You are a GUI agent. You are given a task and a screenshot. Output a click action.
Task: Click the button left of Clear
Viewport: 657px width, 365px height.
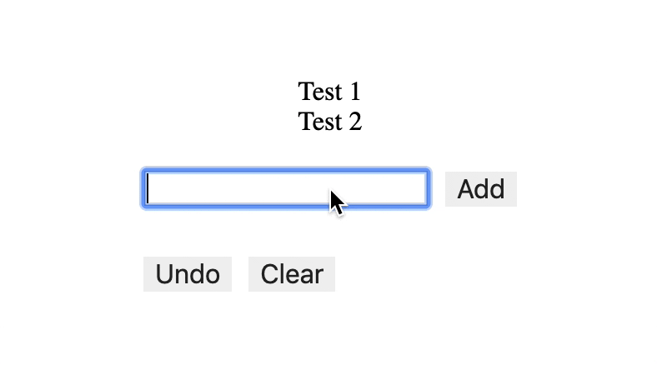(188, 274)
